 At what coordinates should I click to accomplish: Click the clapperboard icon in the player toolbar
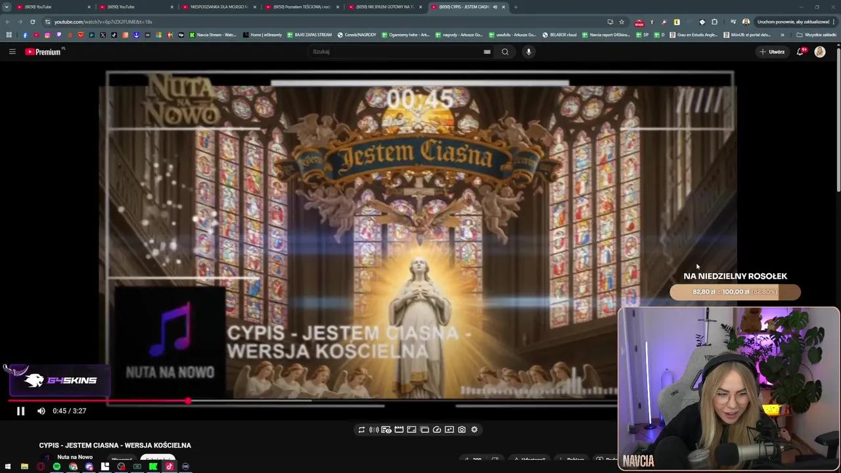point(399,430)
